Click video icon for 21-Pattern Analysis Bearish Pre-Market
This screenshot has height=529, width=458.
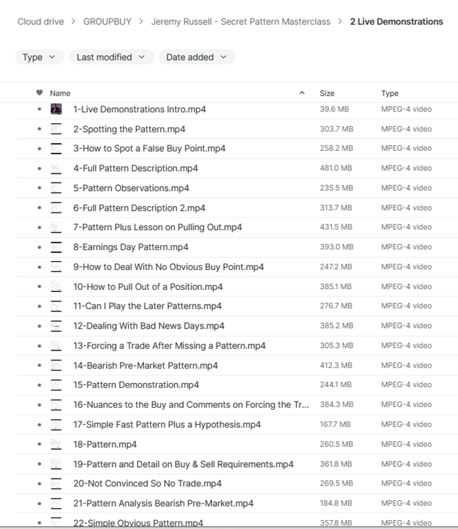(x=56, y=504)
